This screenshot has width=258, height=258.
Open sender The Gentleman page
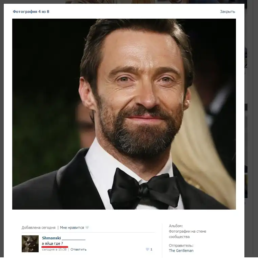pyautogui.click(x=181, y=251)
